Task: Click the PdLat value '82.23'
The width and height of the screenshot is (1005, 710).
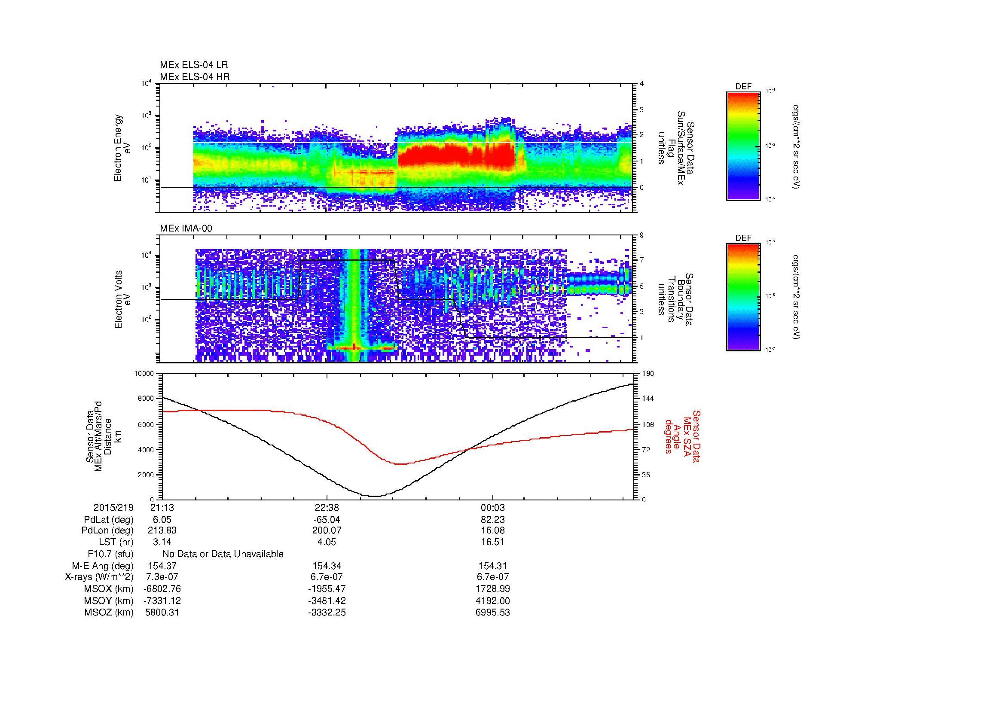Action: (x=492, y=520)
